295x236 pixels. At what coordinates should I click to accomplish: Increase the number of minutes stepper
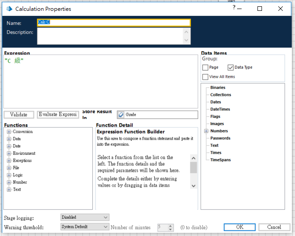tap(170, 226)
